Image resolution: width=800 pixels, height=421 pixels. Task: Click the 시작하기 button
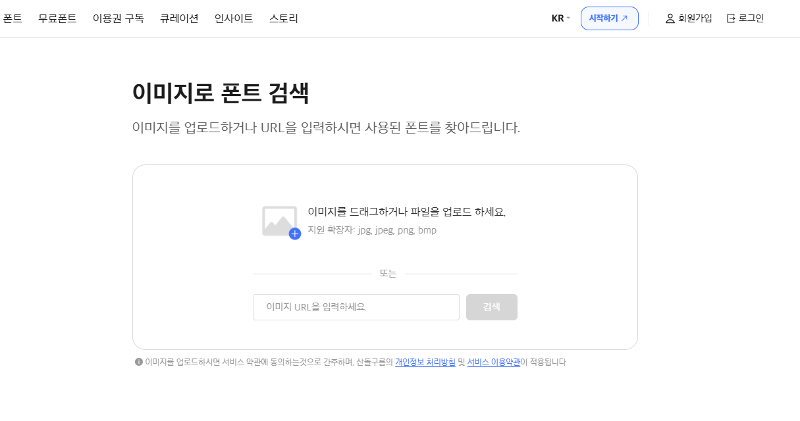(x=610, y=18)
